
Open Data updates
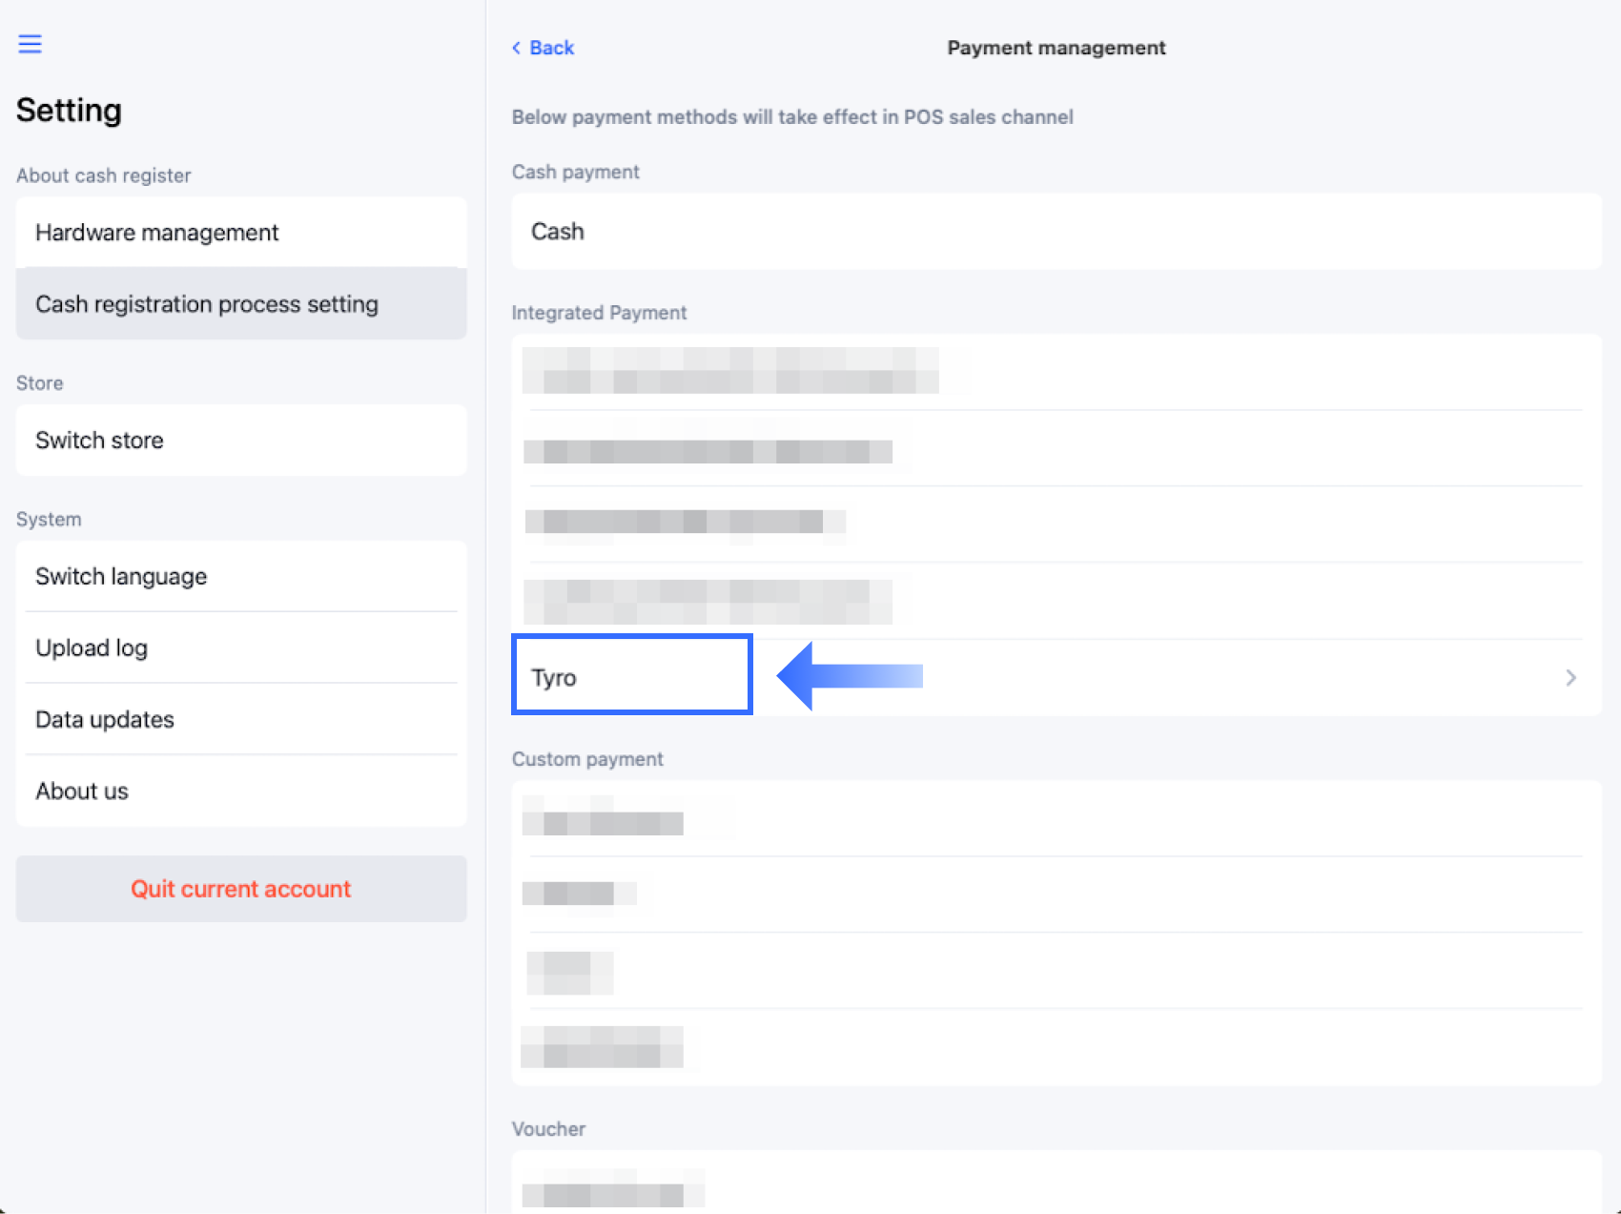240,720
